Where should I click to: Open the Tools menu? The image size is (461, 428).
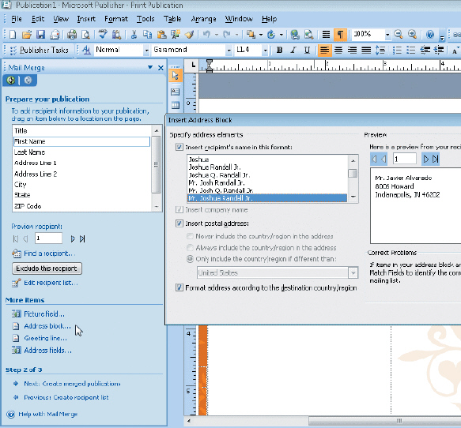click(x=145, y=19)
